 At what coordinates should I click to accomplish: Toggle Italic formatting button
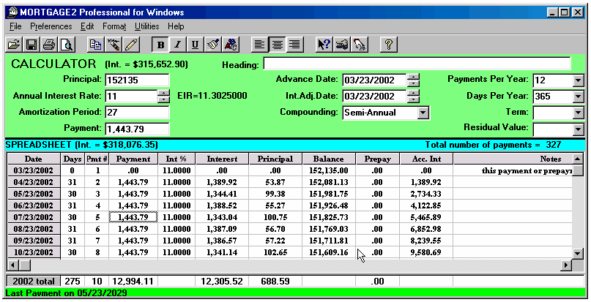178,45
